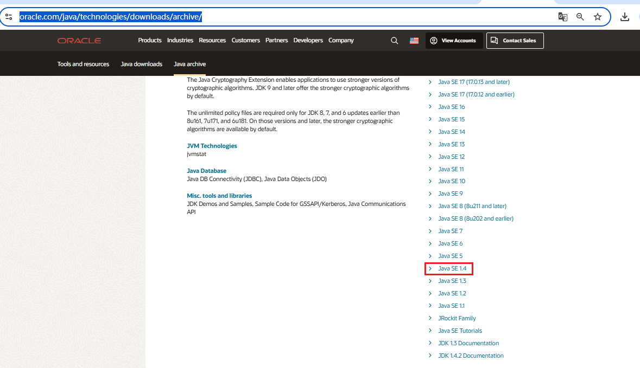Open the Java SE 11 archive link
Image resolution: width=640 pixels, height=368 pixels.
[451, 169]
